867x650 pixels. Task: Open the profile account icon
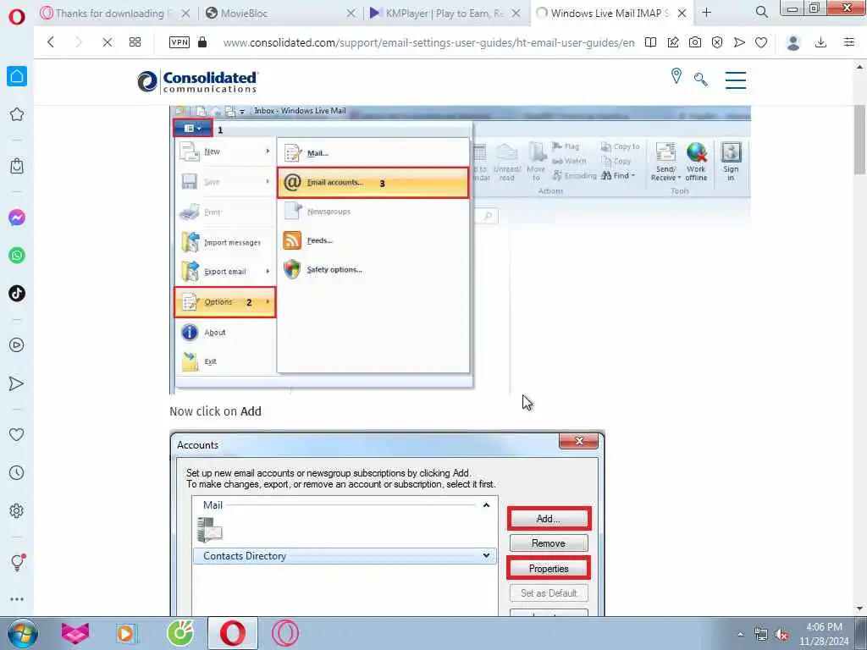[x=793, y=42]
